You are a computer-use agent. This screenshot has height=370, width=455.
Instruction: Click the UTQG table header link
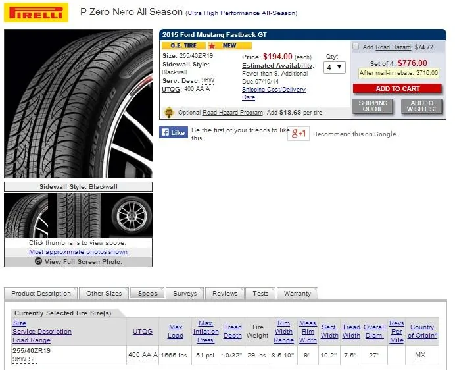(143, 332)
